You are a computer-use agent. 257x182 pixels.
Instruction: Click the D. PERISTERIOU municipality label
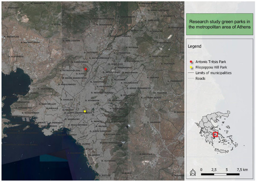coord(67,84)
